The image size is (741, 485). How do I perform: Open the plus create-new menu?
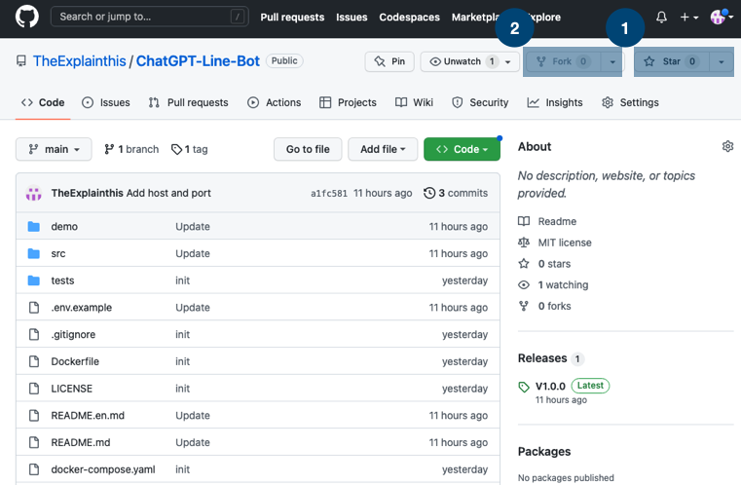689,18
